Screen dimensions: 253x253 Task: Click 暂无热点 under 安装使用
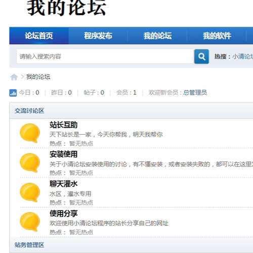coord(81,173)
